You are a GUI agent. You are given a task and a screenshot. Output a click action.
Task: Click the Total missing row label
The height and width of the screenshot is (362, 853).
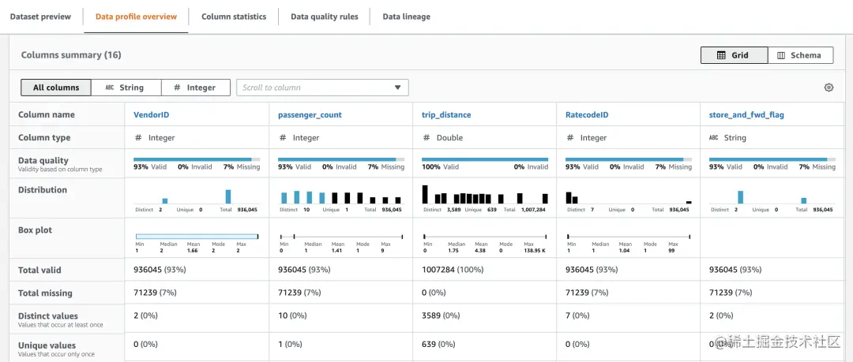point(45,293)
